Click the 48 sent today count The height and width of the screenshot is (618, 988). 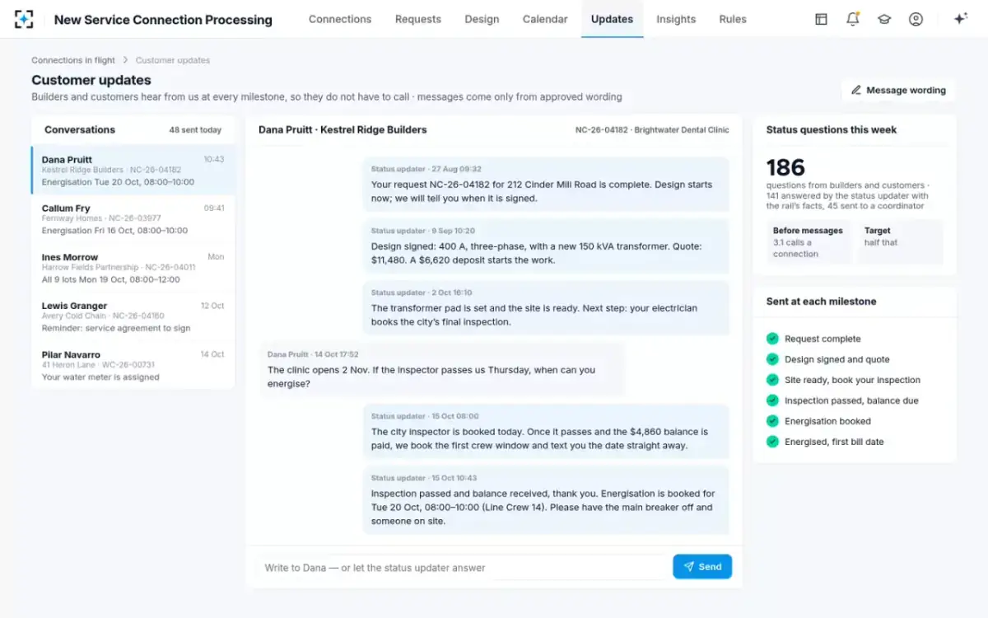195,130
